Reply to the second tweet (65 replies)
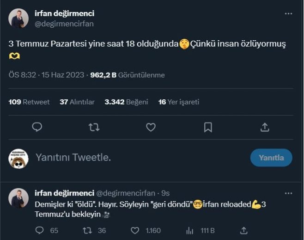304x240 pixels. point(40,230)
